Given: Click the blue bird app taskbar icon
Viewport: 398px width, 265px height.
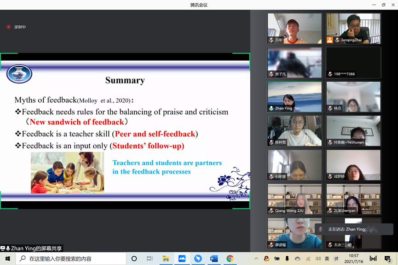Looking at the screenshot, I should click(198, 259).
